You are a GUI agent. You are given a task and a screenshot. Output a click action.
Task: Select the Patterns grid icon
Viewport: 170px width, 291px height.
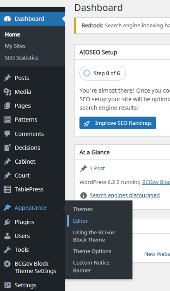[x=7, y=120]
